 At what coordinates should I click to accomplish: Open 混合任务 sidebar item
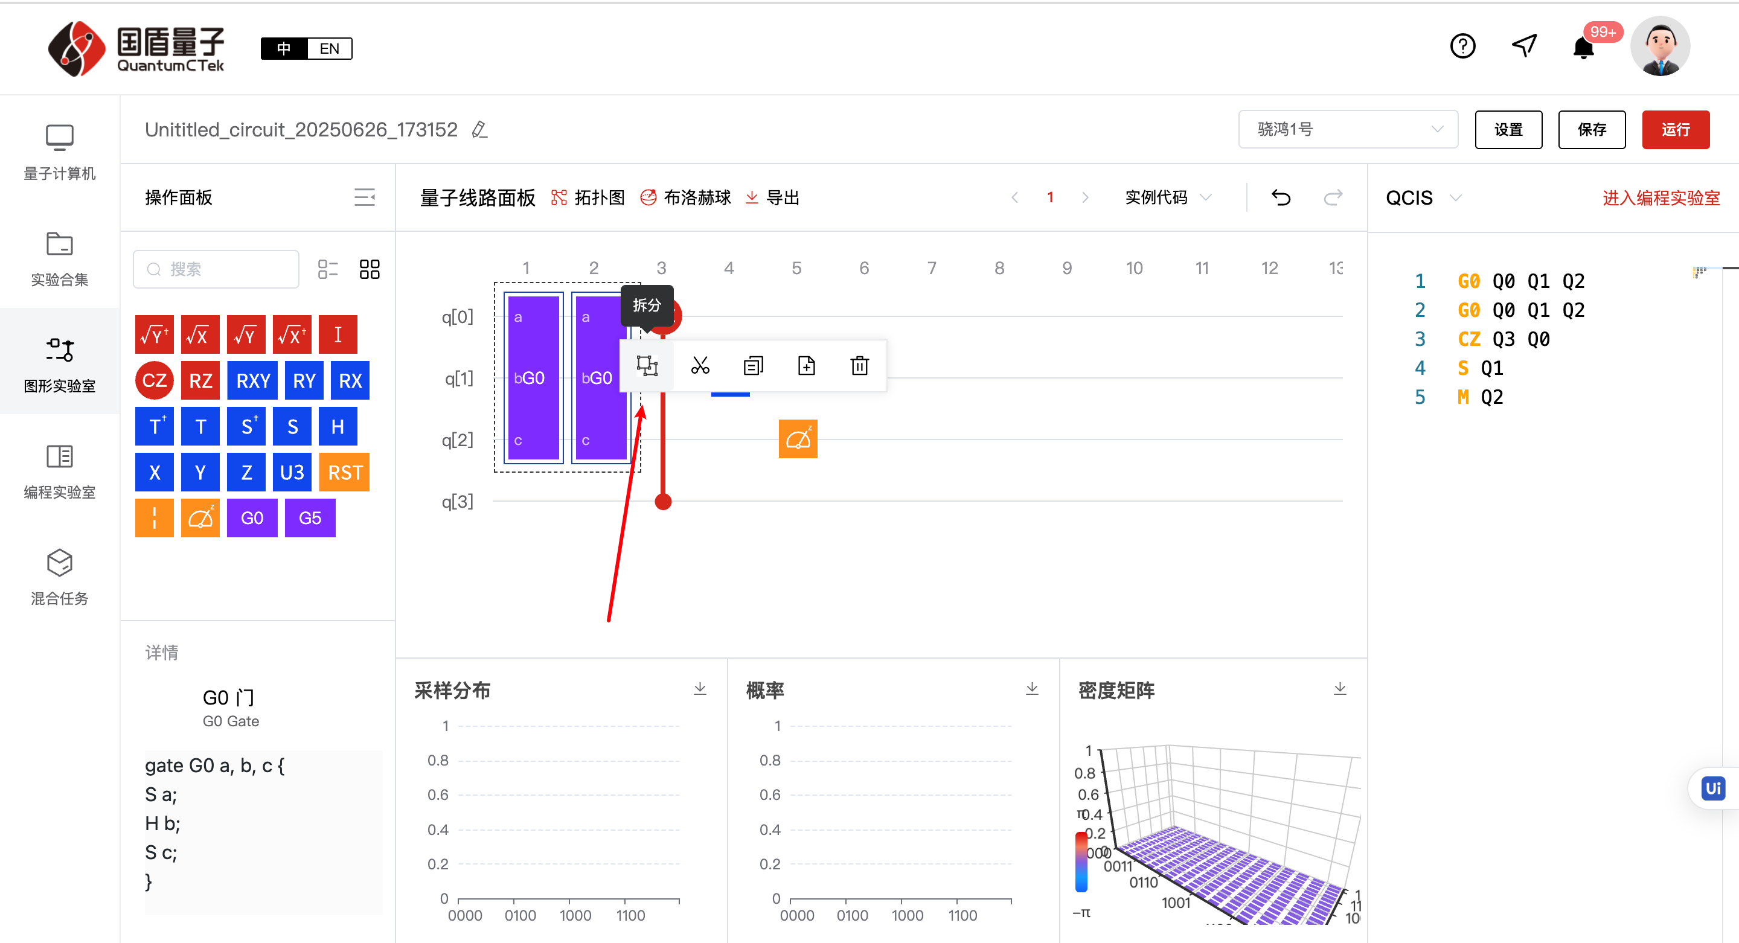click(59, 577)
